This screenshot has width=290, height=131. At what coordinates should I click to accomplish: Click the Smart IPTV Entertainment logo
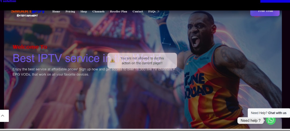click(x=27, y=13)
